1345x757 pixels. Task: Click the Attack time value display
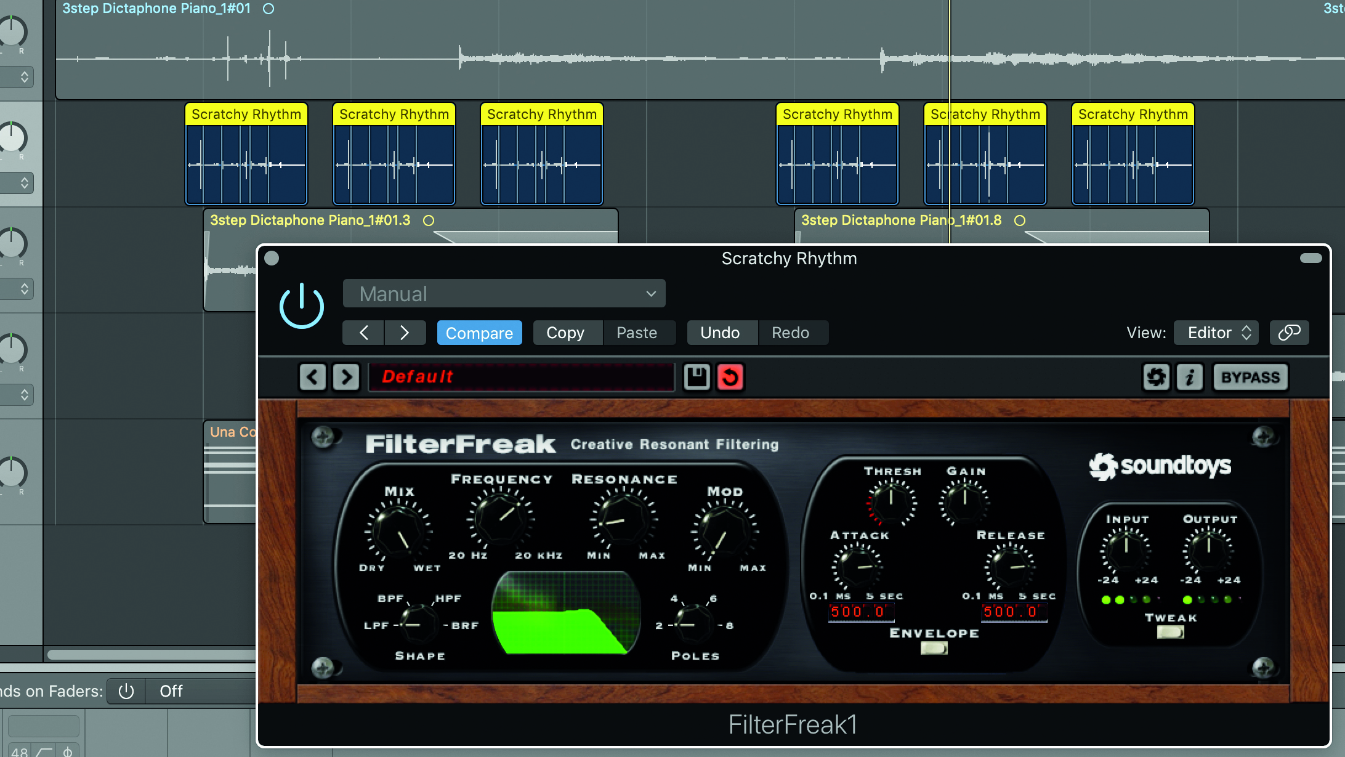tap(860, 612)
